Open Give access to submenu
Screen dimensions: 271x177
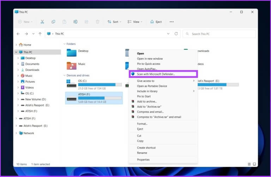click(163, 81)
